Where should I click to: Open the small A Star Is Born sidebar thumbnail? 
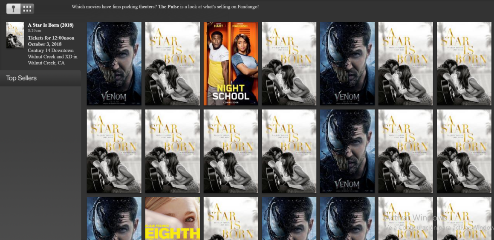click(15, 35)
